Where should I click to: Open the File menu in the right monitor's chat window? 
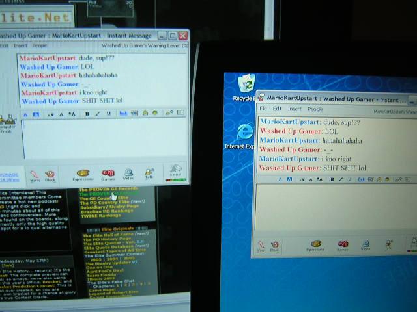[x=263, y=109]
